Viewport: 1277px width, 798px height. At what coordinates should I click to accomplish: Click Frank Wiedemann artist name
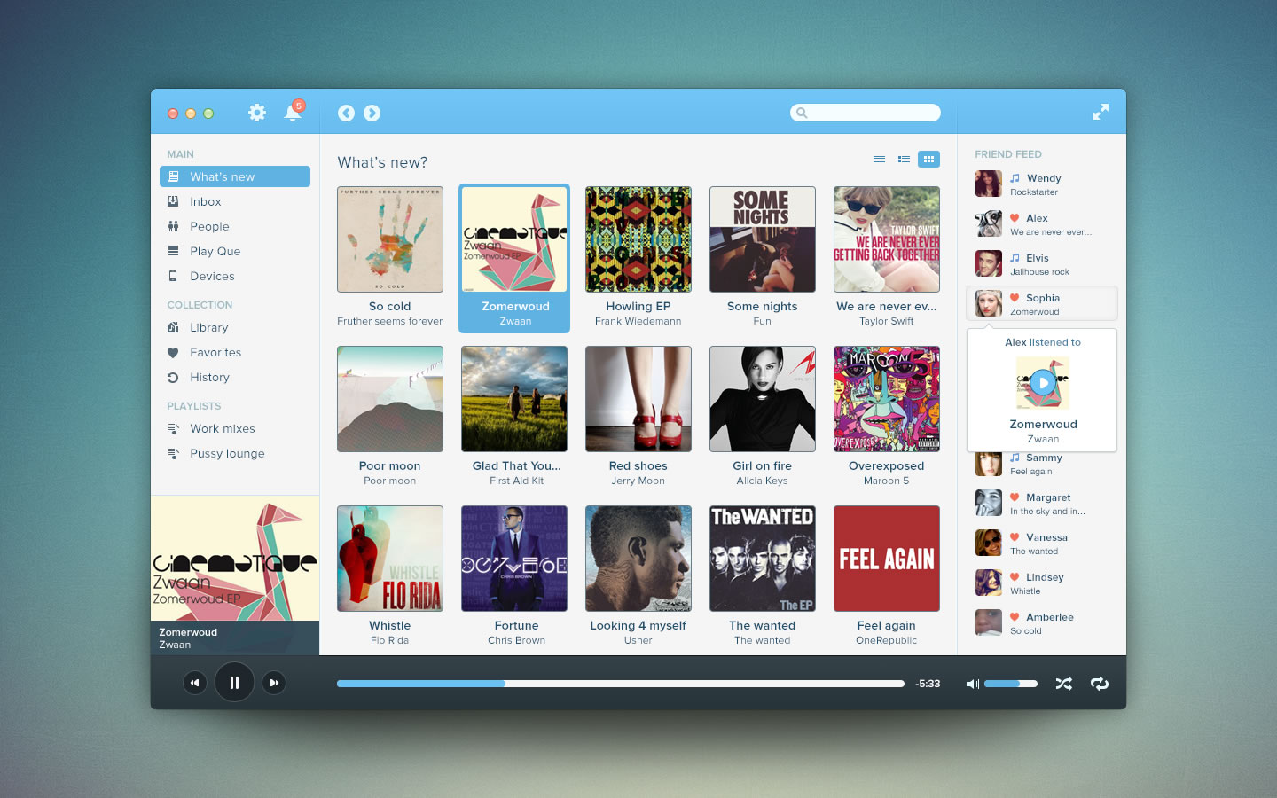638,321
